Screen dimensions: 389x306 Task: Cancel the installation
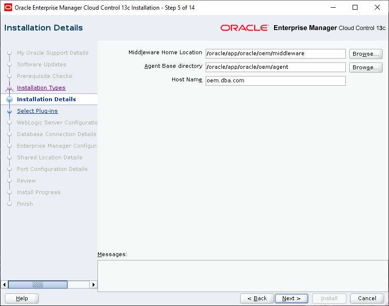(367, 298)
